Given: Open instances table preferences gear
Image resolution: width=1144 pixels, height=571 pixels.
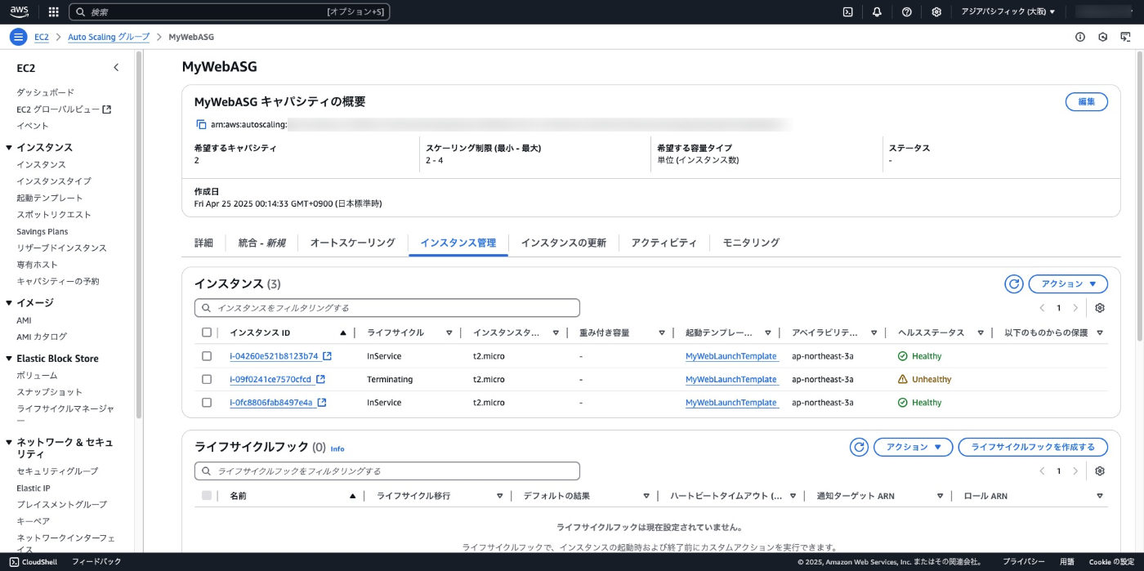Looking at the screenshot, I should coord(1100,308).
